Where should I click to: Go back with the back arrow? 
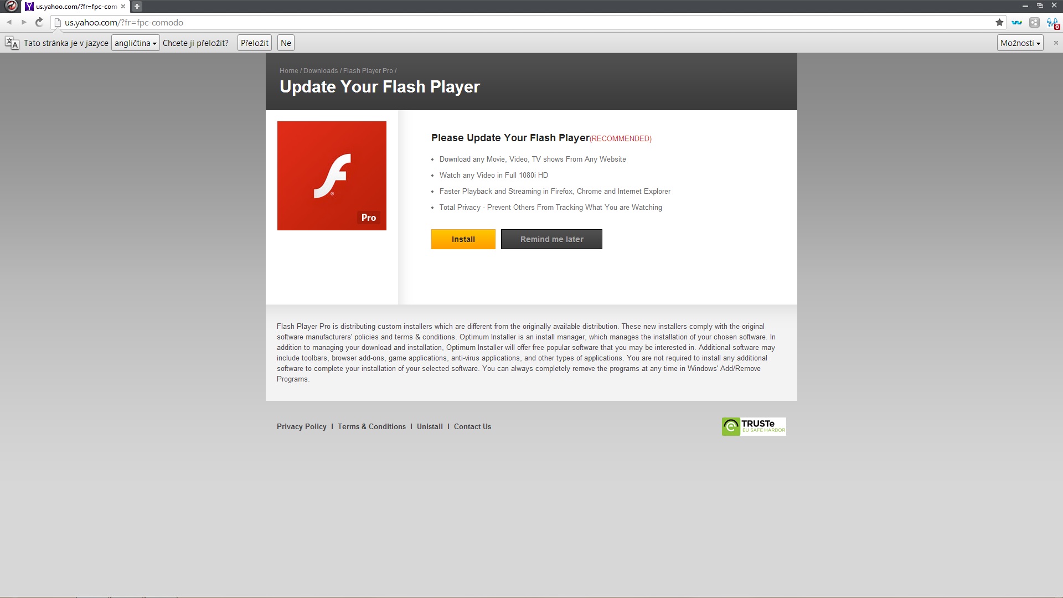9,22
